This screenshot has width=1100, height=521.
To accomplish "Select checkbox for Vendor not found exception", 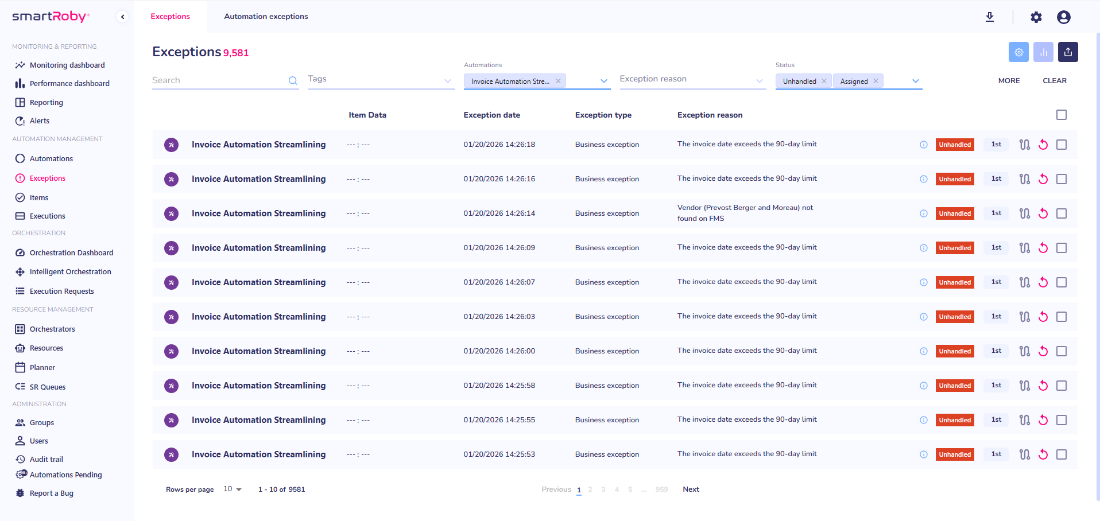I will (x=1062, y=213).
